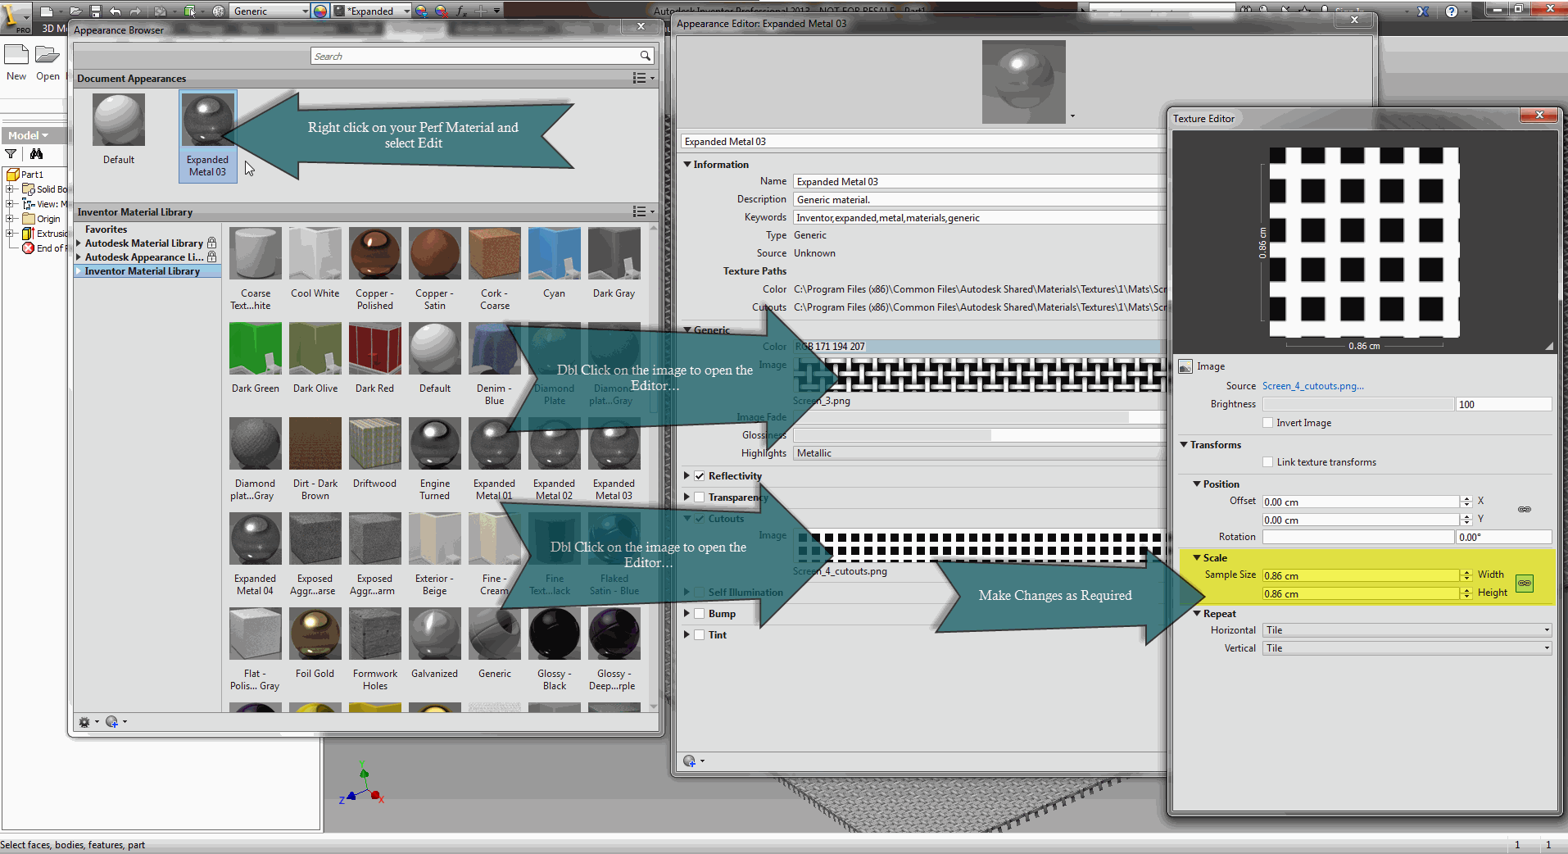
Task: Expand the Bump section
Action: 687,613
